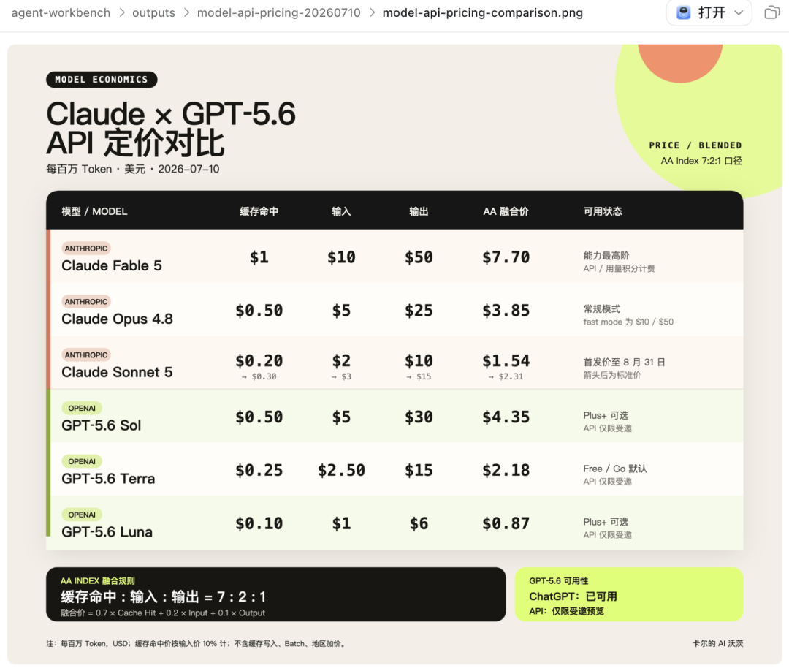Screen dimensions: 789x671
Task: Click API: 仅限受邀预览 text
Action: click(x=566, y=611)
